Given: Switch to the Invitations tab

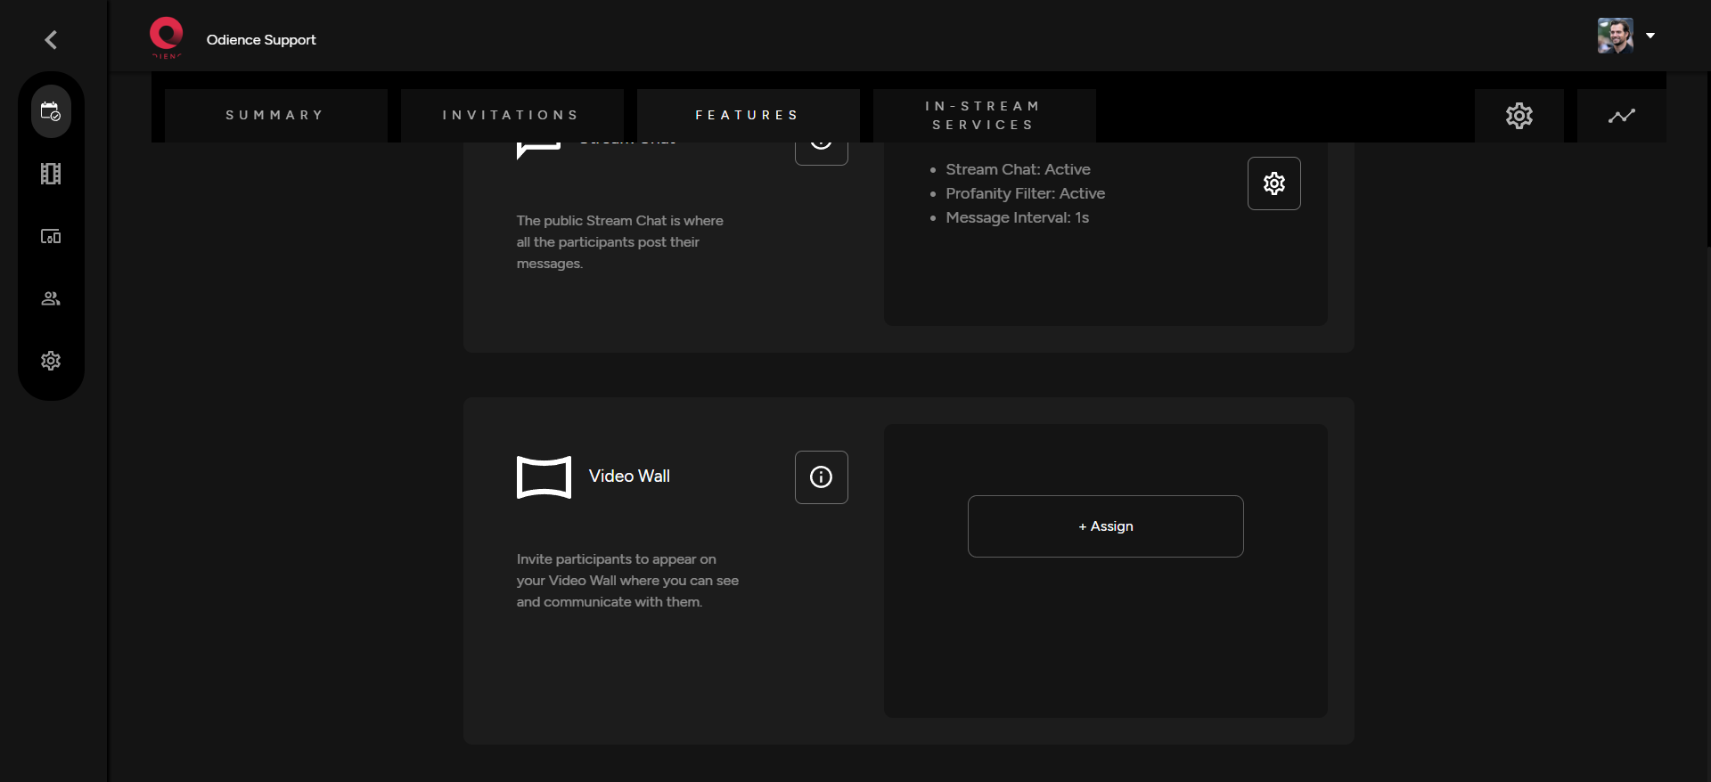Looking at the screenshot, I should 512,115.
